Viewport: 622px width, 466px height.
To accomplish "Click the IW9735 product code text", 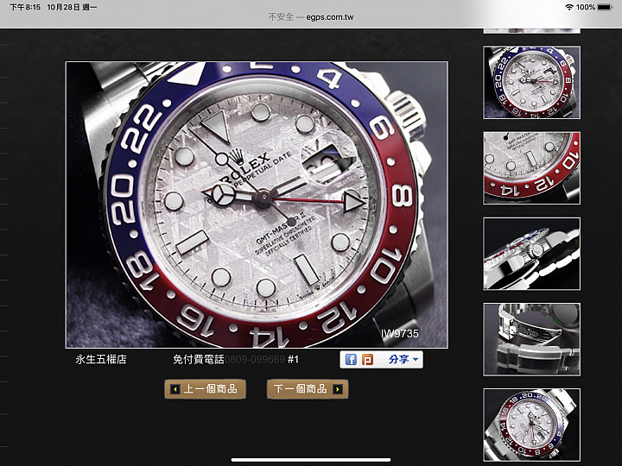I will 399,334.
